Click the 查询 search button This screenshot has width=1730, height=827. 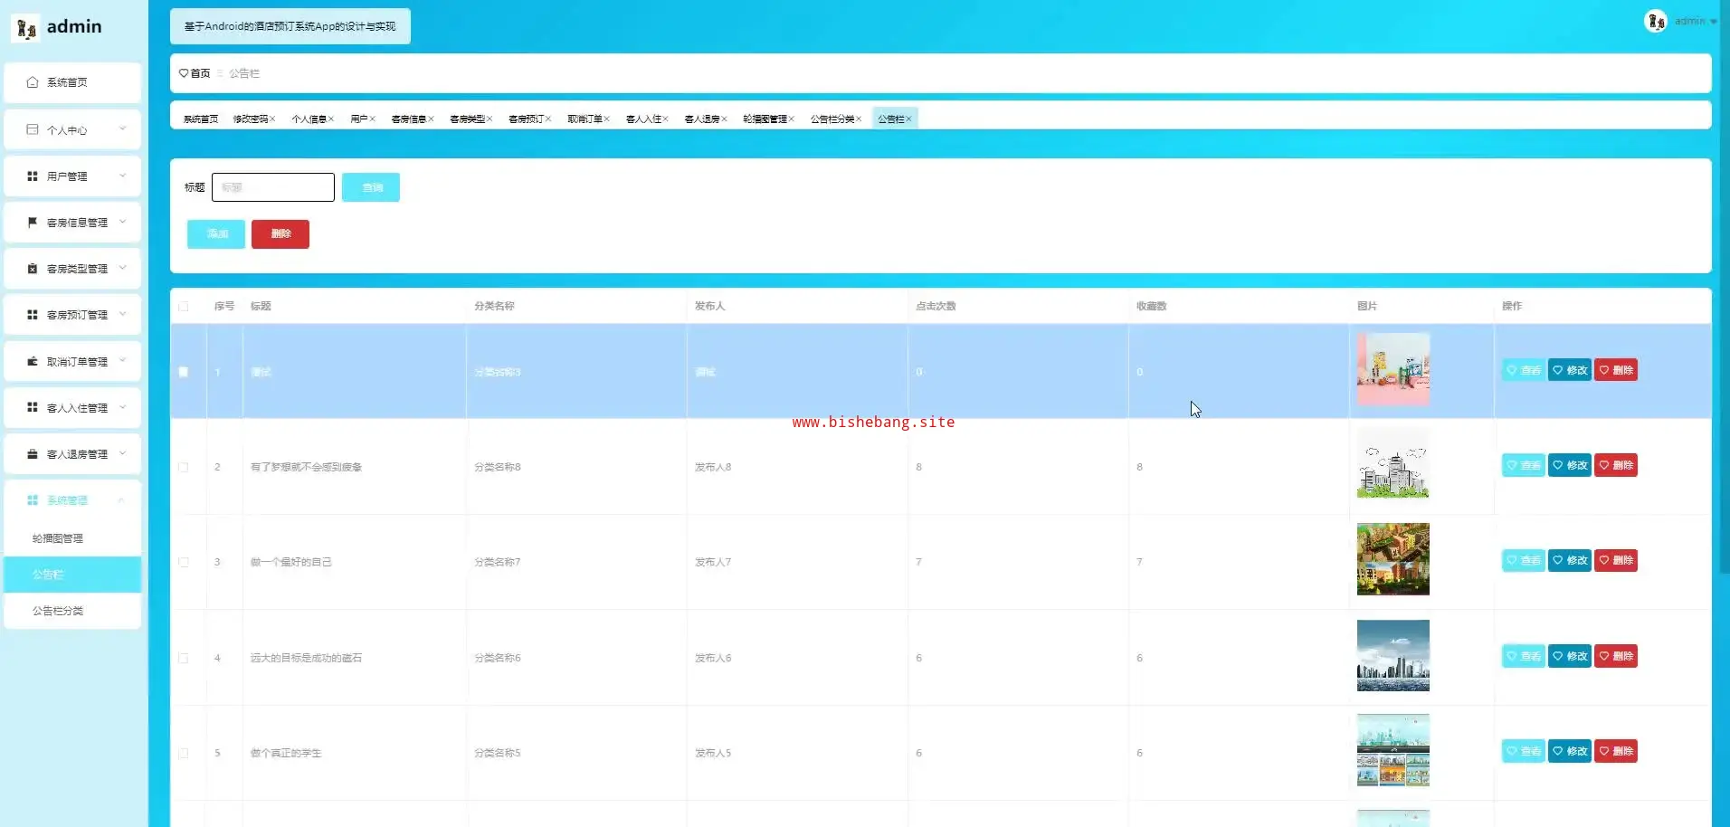pyautogui.click(x=371, y=187)
